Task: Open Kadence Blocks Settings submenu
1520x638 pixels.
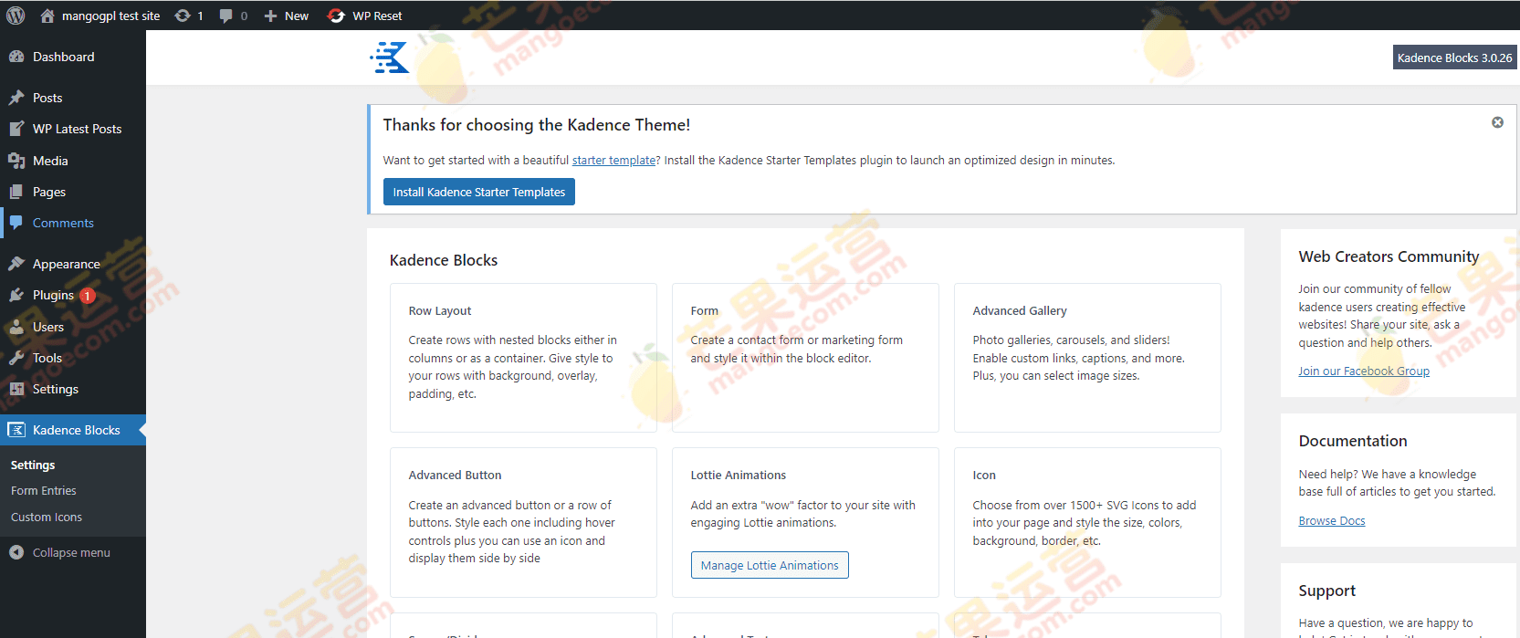Action: (33, 465)
